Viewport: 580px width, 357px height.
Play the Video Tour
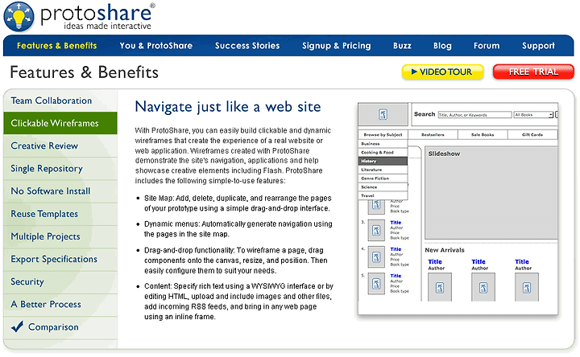coord(443,72)
